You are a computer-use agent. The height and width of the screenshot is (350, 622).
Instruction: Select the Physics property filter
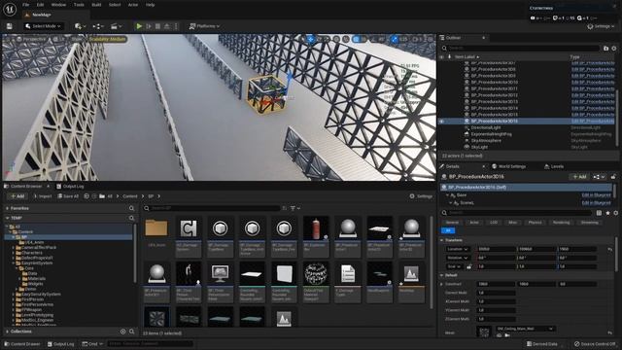coord(535,223)
